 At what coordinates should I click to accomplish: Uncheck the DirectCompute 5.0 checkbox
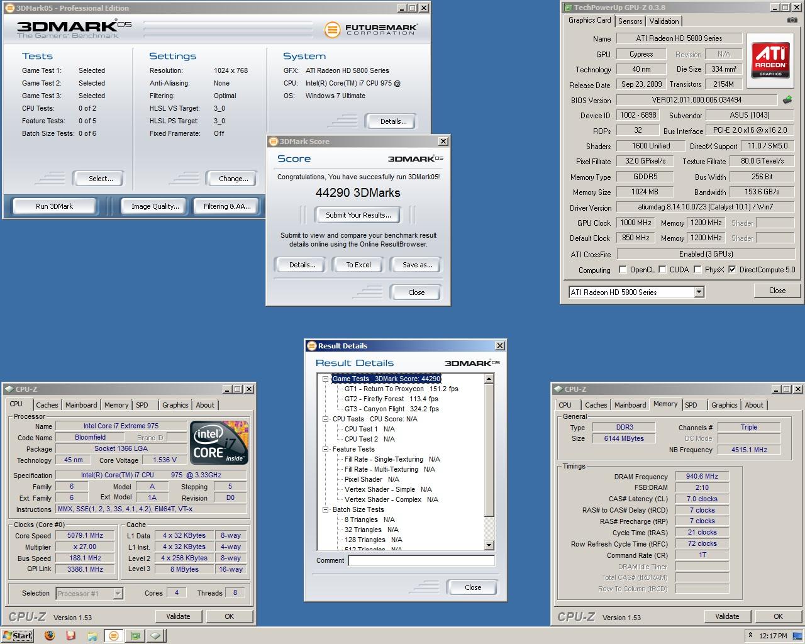pos(732,270)
